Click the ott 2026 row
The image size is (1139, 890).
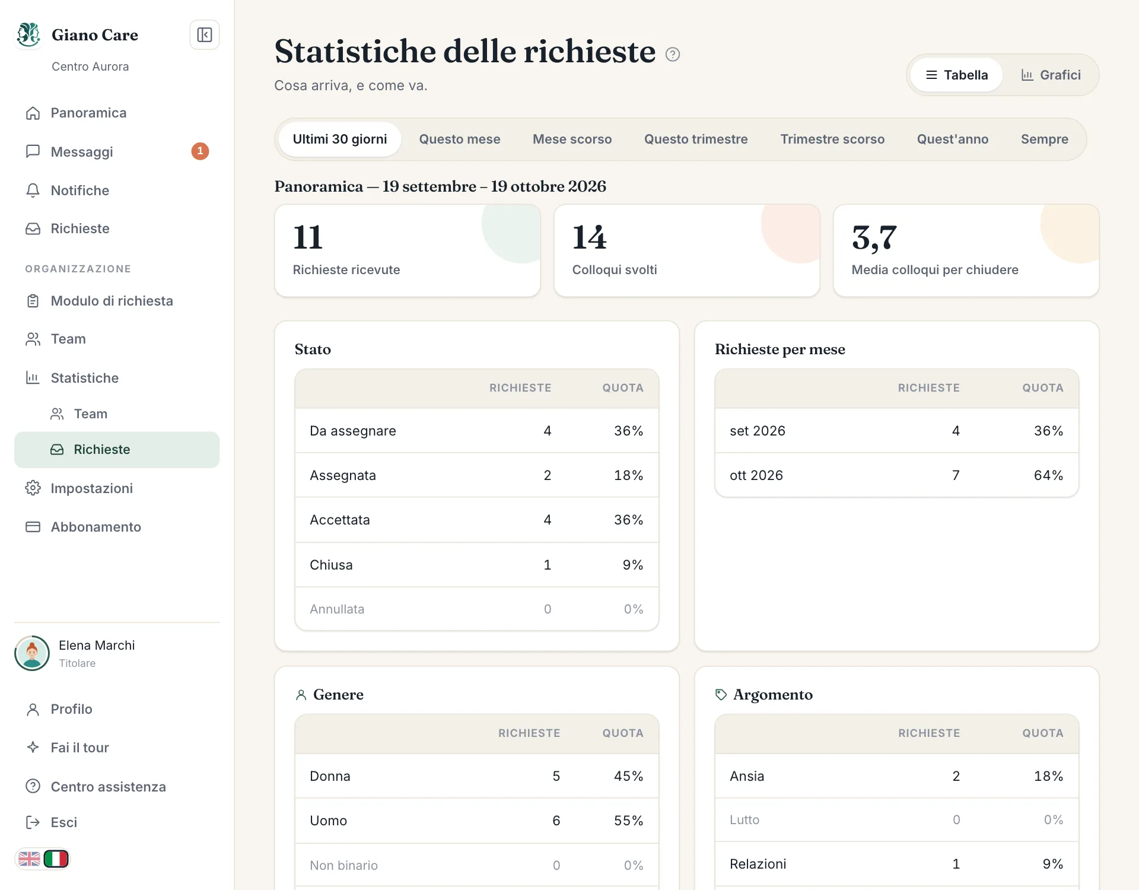click(x=897, y=475)
